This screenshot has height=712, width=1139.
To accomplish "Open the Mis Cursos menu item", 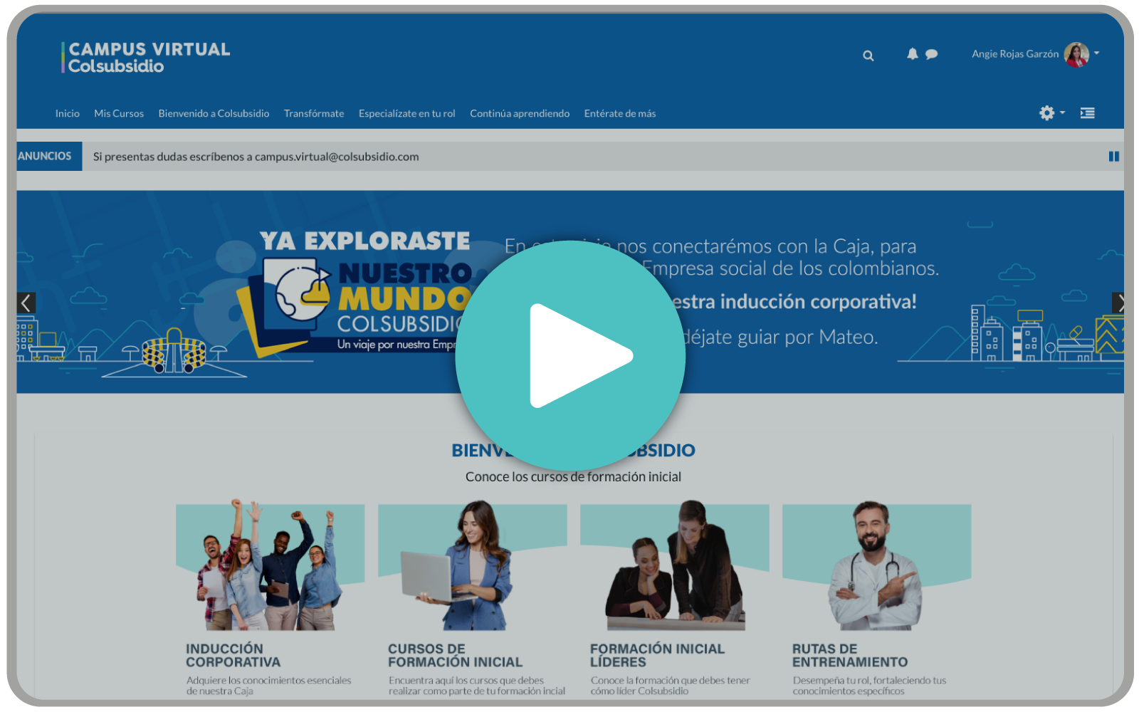I will pyautogui.click(x=119, y=113).
